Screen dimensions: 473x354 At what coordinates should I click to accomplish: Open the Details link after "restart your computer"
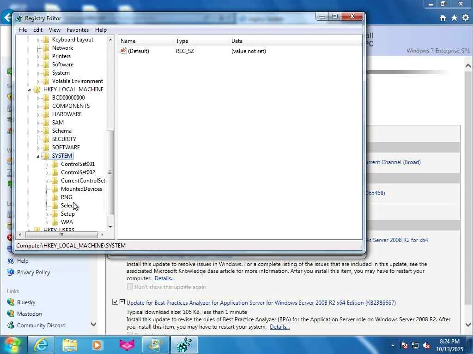tap(164, 278)
